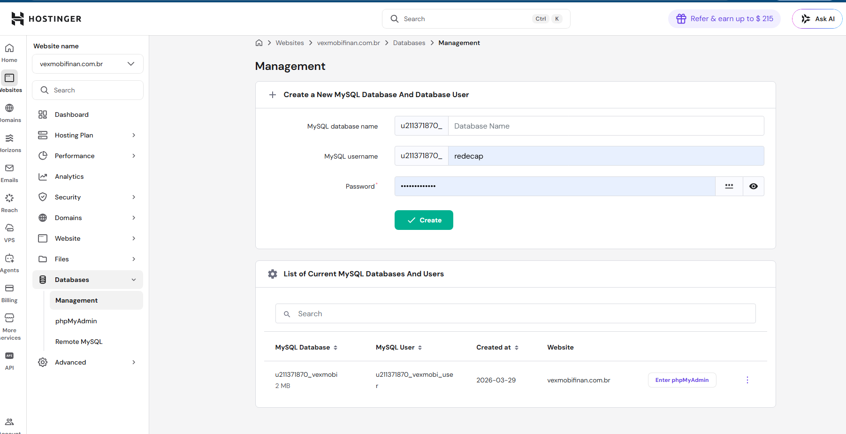Image resolution: width=846 pixels, height=434 pixels.
Task: Open the Databases breadcrumb link
Action: coord(409,43)
